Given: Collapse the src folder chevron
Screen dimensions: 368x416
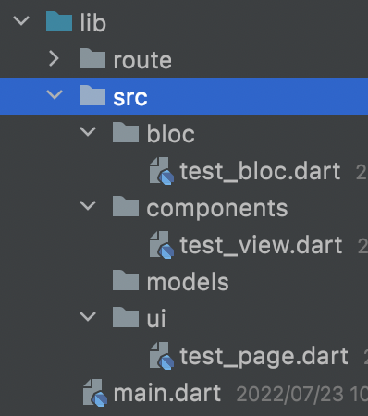Looking at the screenshot, I should [x=55, y=95].
